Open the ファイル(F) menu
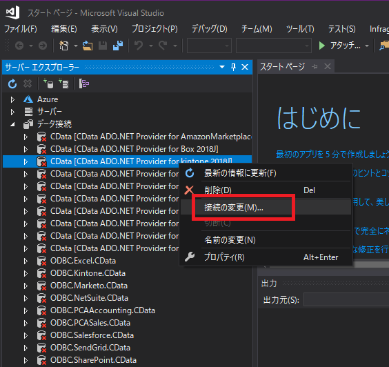Image resolution: width=389 pixels, height=367 pixels. [21, 29]
